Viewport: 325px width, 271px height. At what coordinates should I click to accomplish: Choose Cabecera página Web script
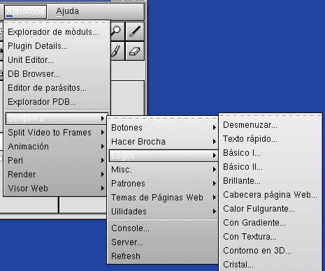click(270, 195)
